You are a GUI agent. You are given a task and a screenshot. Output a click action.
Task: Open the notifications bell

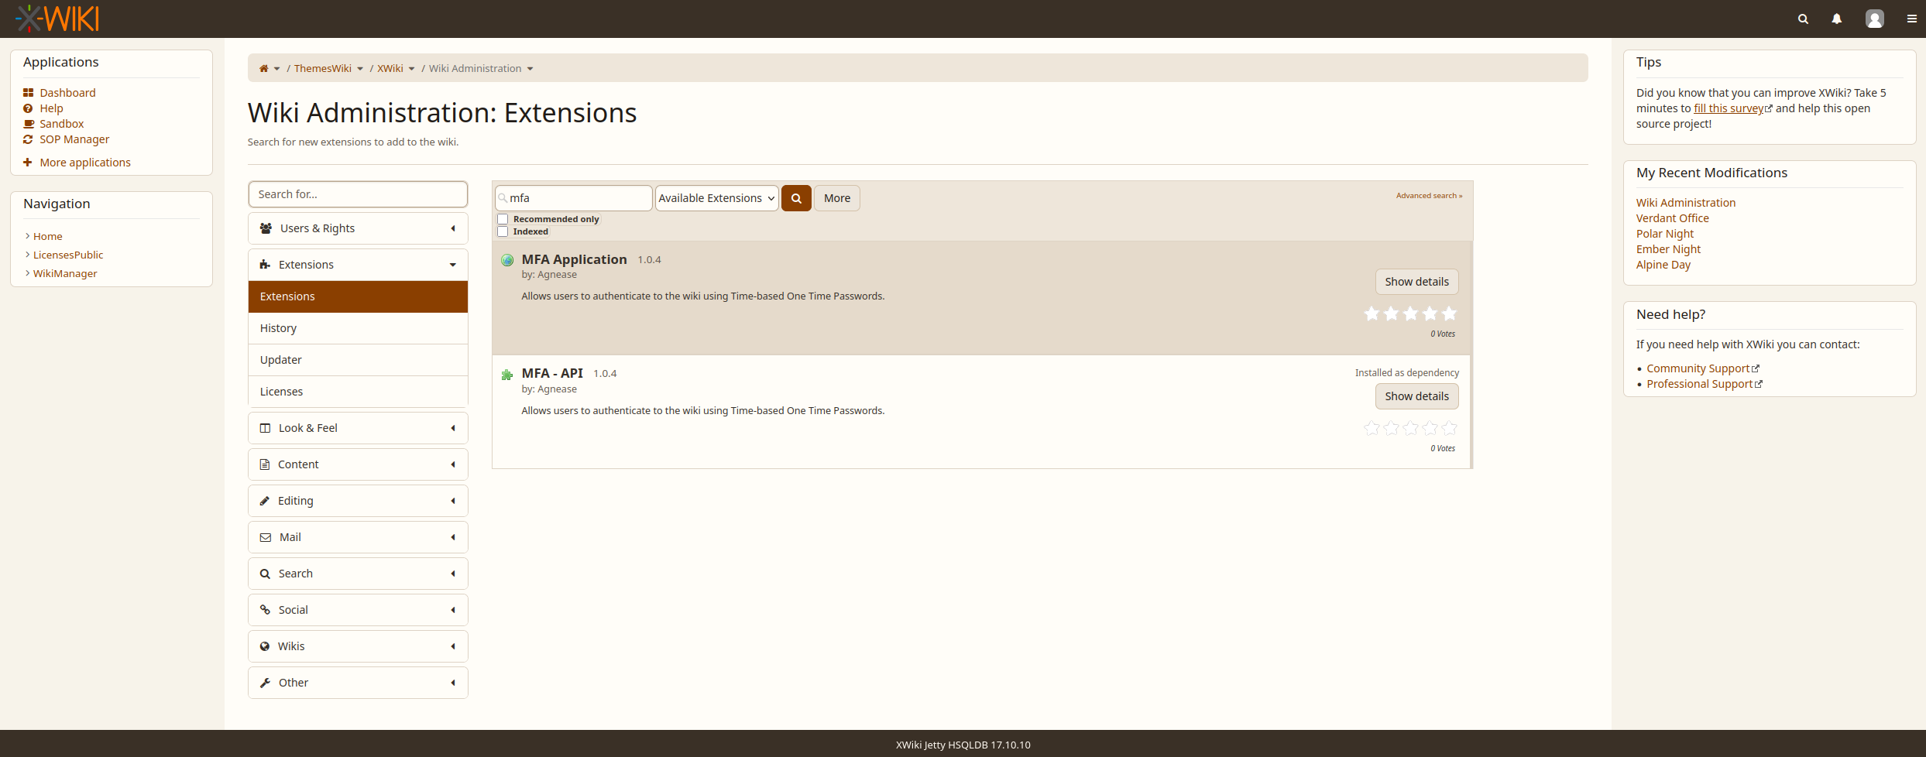pyautogui.click(x=1836, y=19)
